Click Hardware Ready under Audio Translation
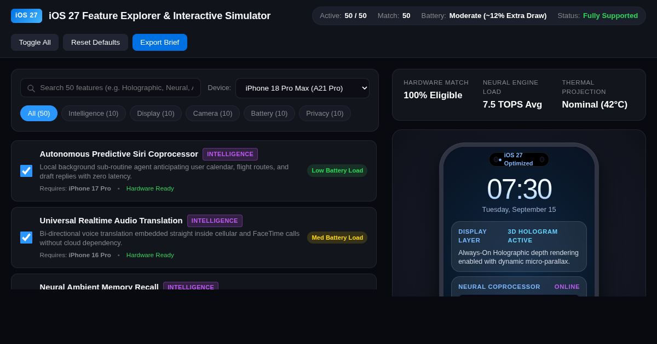657x344 pixels. [x=150, y=255]
